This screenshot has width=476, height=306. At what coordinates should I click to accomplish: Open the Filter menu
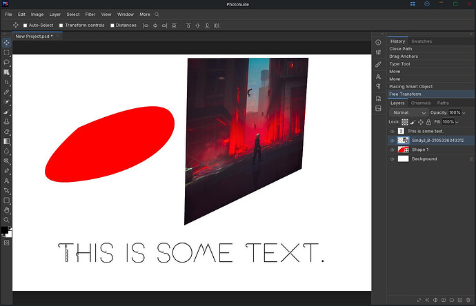point(90,14)
